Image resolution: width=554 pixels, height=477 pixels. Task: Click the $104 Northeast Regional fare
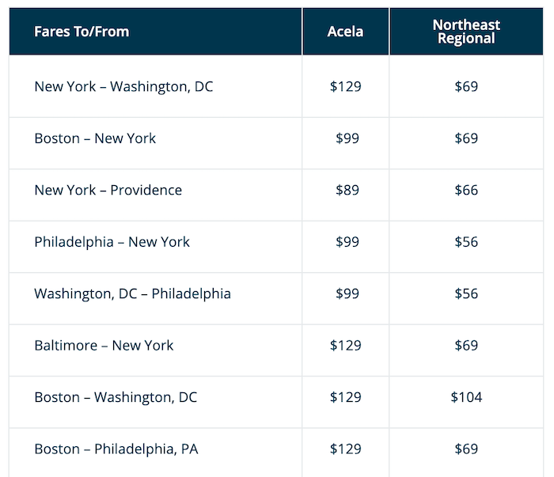point(466,397)
